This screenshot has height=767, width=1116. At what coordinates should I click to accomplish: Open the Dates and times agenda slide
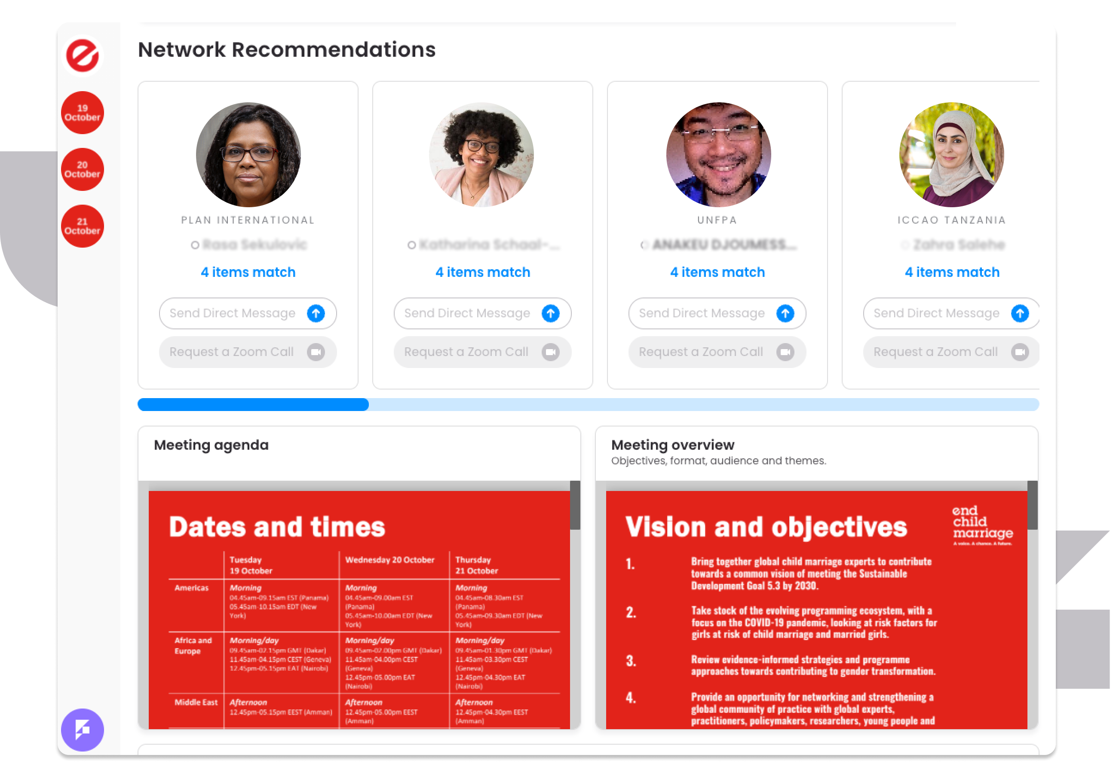pos(359,610)
